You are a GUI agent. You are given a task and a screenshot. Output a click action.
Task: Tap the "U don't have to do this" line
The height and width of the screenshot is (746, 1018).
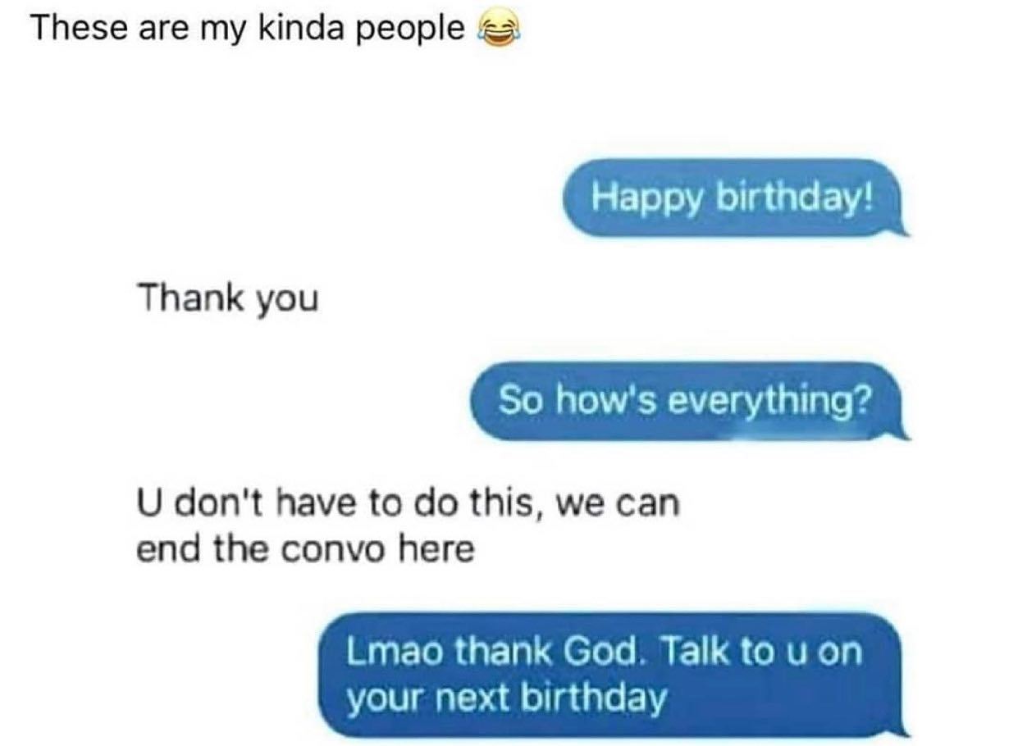point(408,503)
